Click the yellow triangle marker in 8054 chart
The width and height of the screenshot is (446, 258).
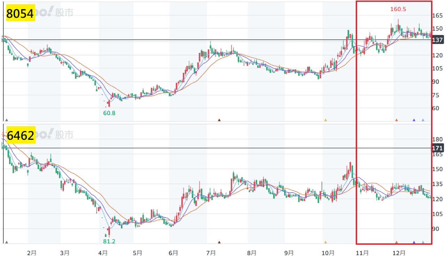(325, 120)
